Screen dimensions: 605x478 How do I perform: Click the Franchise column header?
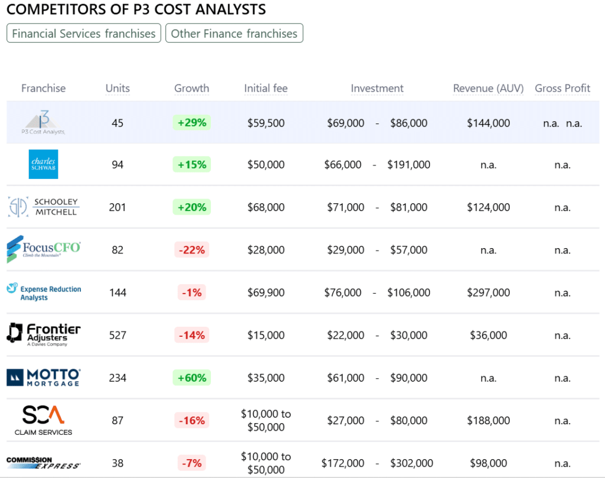tap(43, 89)
